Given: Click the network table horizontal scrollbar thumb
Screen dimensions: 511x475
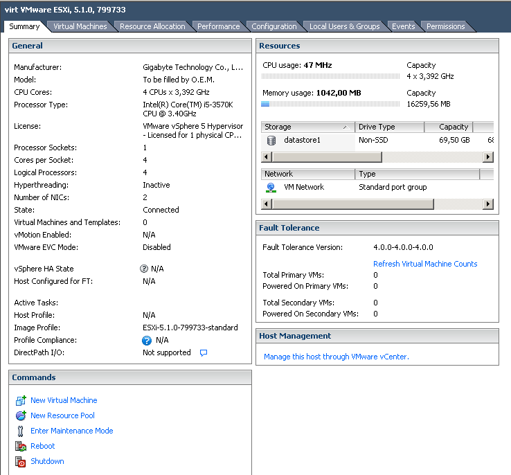Looking at the screenshot, I should [x=353, y=204].
